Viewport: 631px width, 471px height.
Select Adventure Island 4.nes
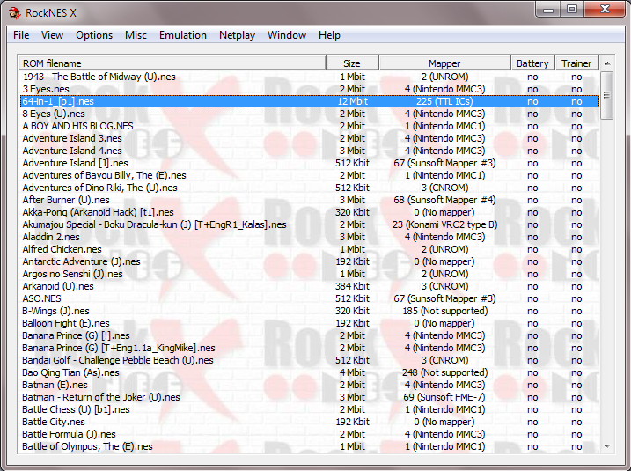point(72,151)
